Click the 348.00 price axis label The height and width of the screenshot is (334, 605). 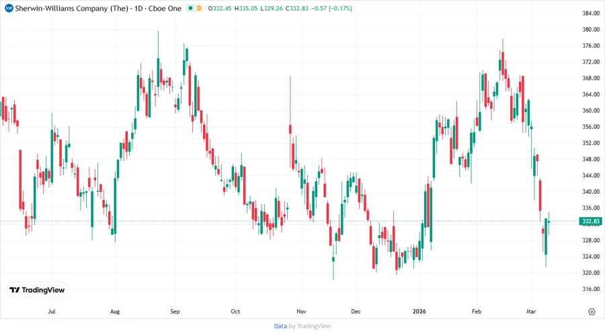point(591,159)
